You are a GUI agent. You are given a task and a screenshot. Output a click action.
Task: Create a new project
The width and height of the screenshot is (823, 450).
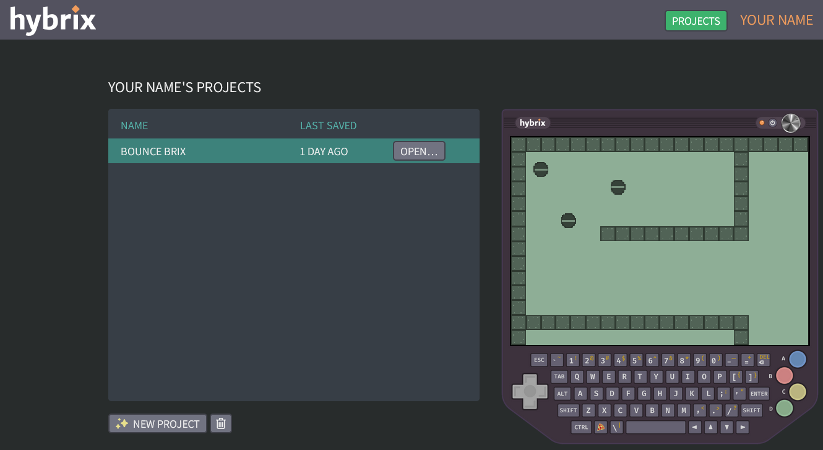tap(158, 423)
